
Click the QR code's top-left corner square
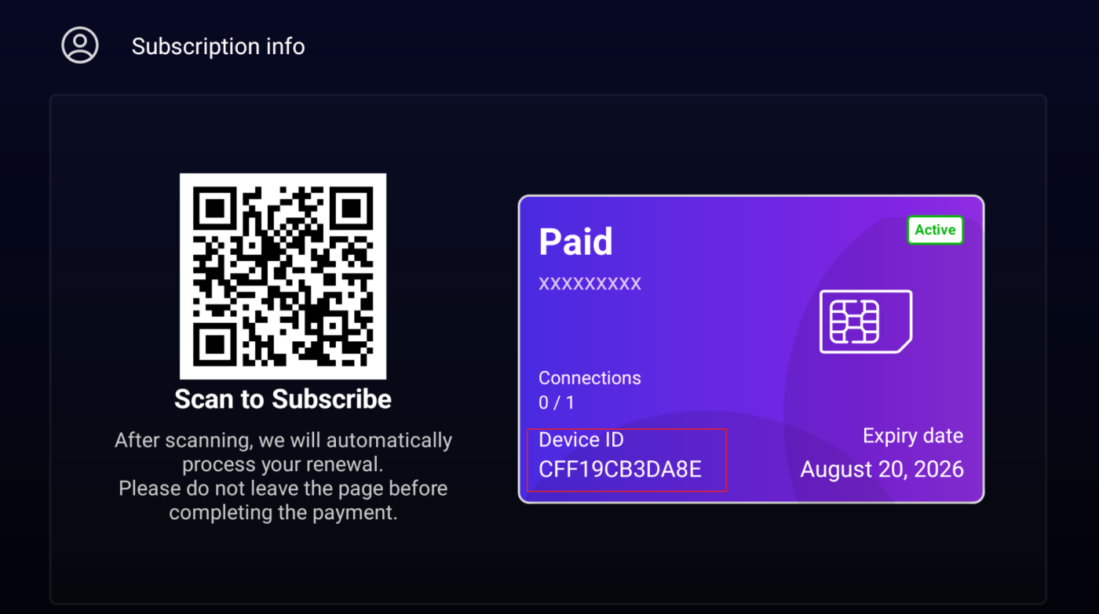214,208
